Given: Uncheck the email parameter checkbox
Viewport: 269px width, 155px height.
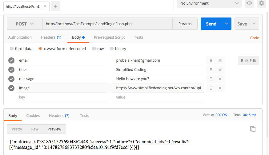Looking at the screenshot, I should click(x=11, y=60).
